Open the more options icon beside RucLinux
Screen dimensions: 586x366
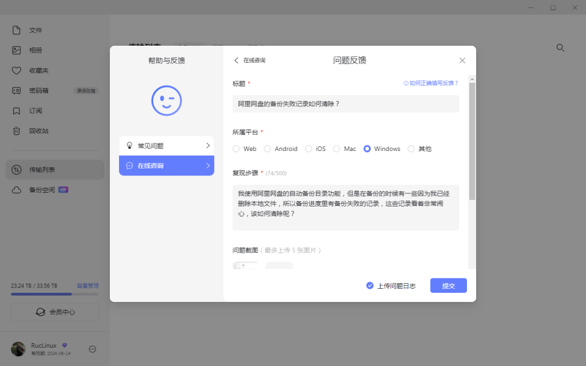pyautogui.click(x=92, y=349)
